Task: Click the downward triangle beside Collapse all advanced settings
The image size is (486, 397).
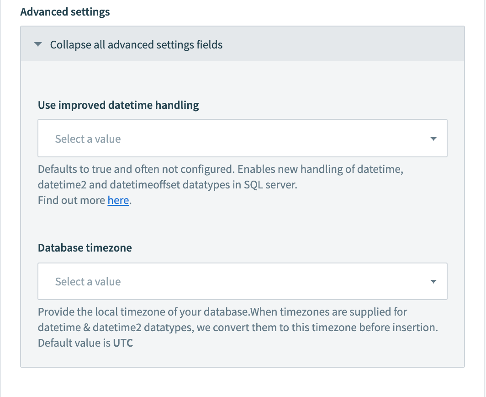Action: pos(38,44)
